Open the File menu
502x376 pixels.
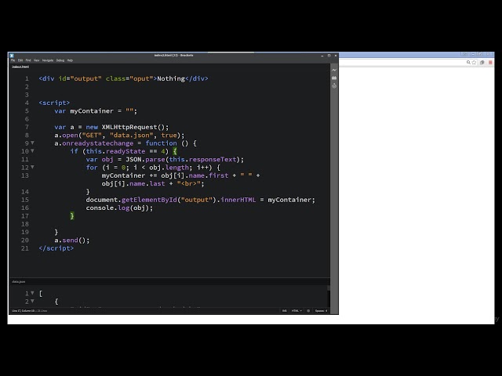point(13,60)
